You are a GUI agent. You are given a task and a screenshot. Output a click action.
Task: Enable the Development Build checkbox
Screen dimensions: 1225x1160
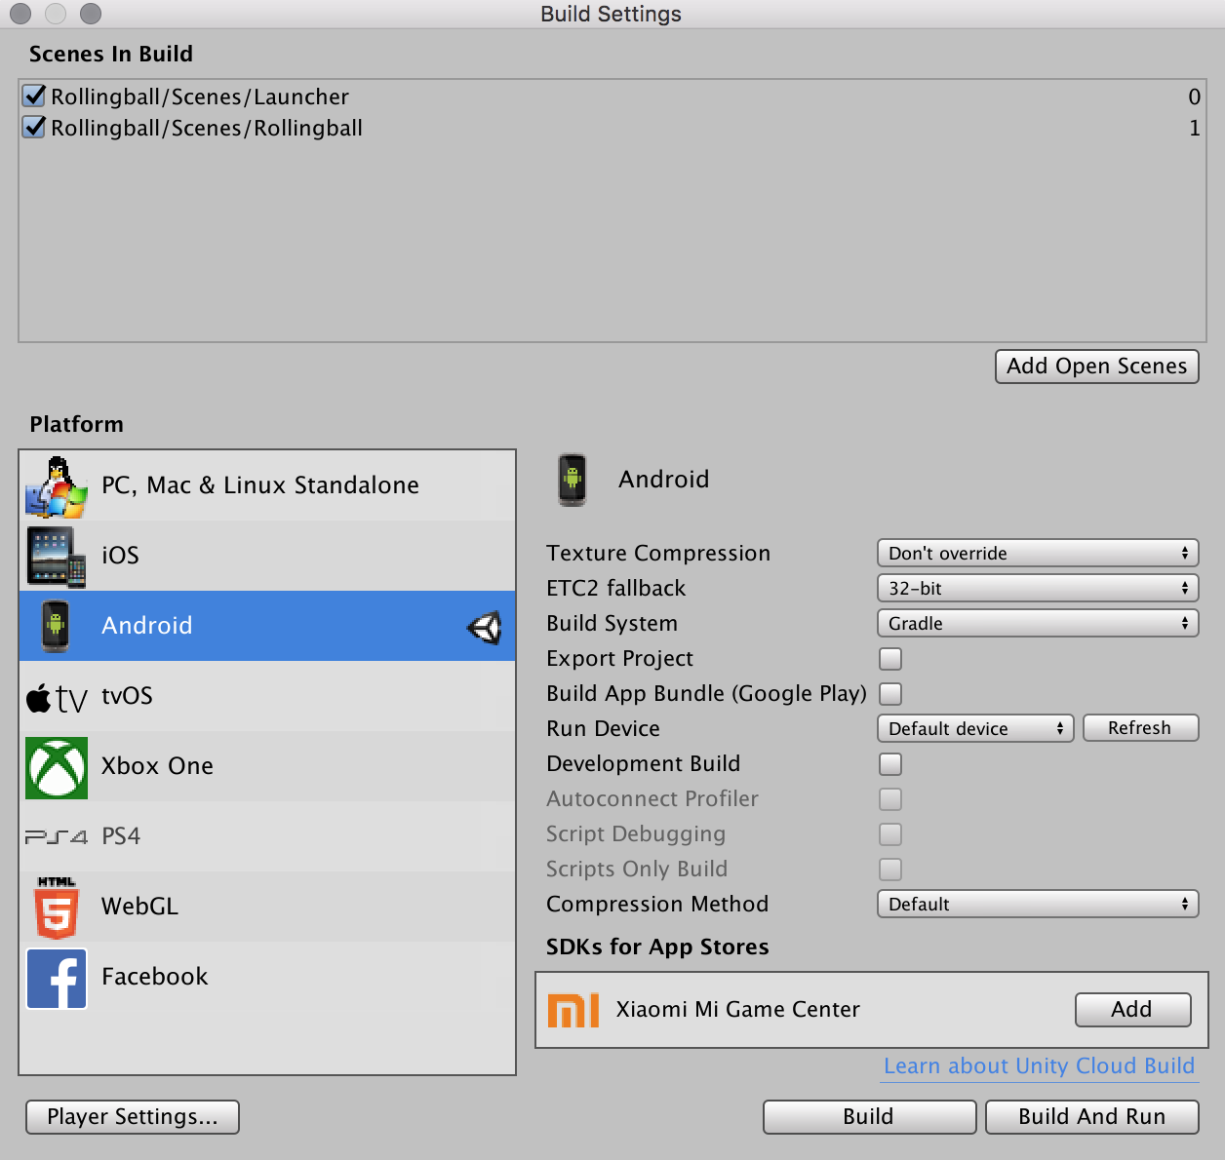[890, 764]
